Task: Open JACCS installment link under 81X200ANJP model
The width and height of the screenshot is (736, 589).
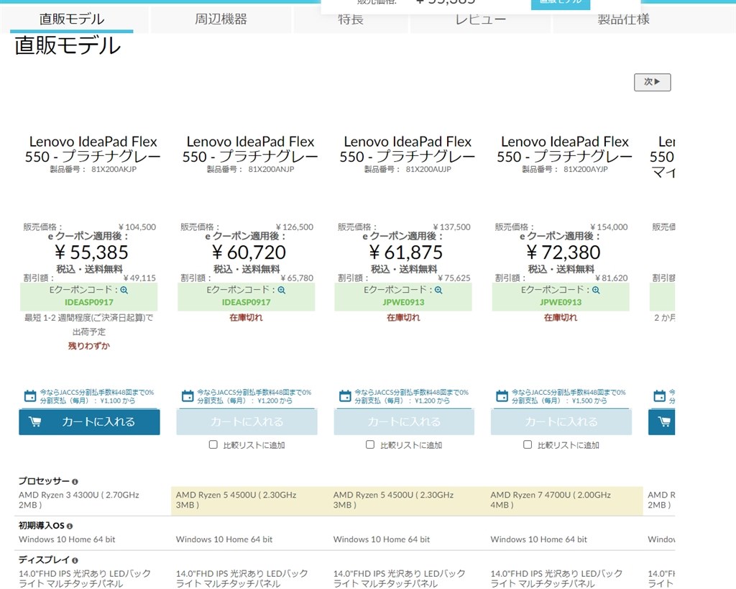Action: coord(254,396)
